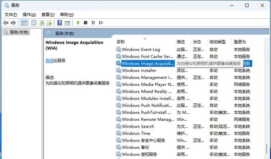Screen dimensions: 271x159
Task: Click the services list vertical scrollbar thumb
Action: (x=267, y=149)
